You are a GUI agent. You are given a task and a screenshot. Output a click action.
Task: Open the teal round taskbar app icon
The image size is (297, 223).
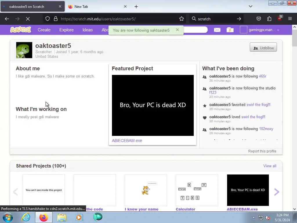97,217
